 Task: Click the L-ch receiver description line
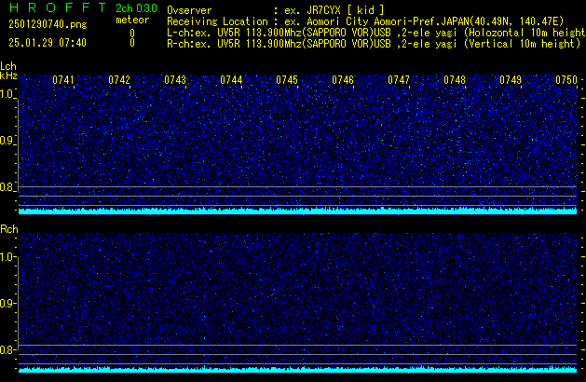click(x=376, y=33)
